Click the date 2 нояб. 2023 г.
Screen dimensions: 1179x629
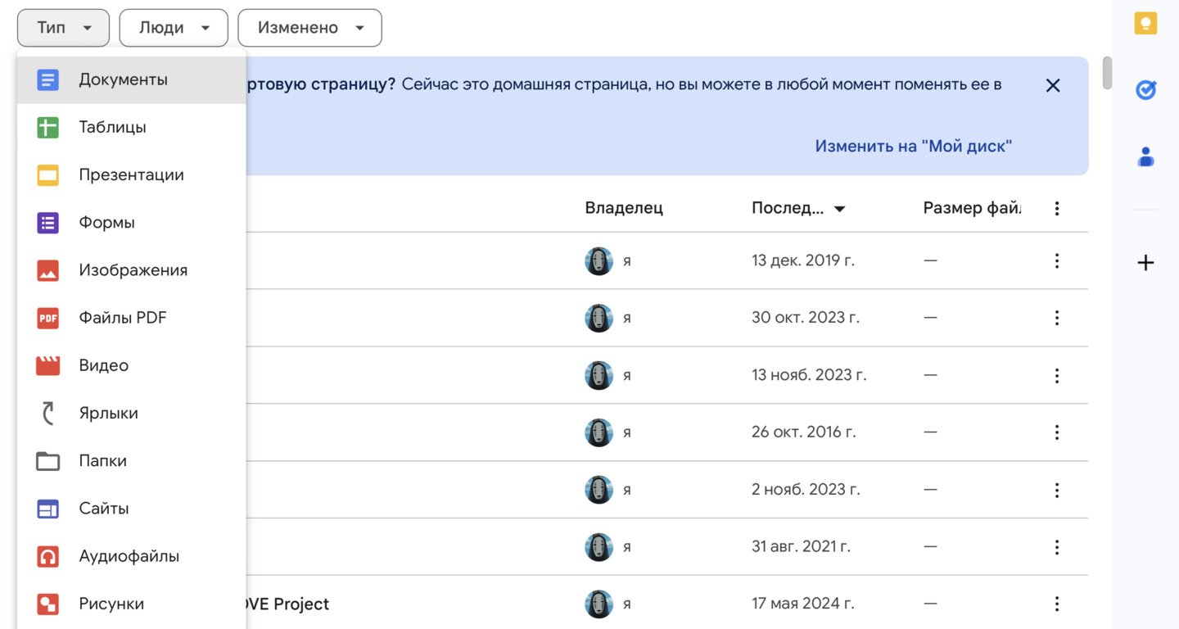pos(806,490)
